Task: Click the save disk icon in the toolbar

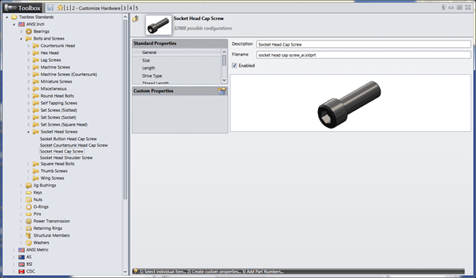Action: coord(50,8)
